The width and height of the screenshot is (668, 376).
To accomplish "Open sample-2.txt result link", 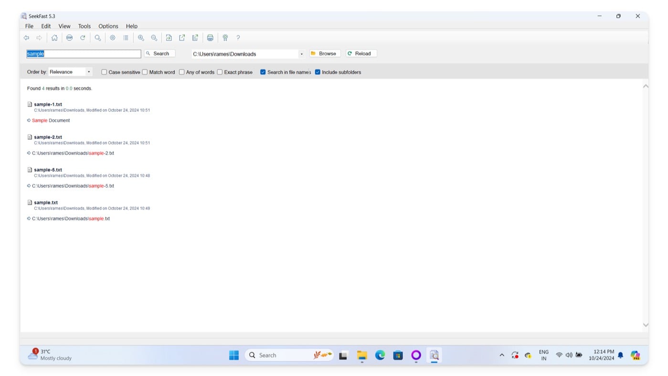I will (48, 137).
